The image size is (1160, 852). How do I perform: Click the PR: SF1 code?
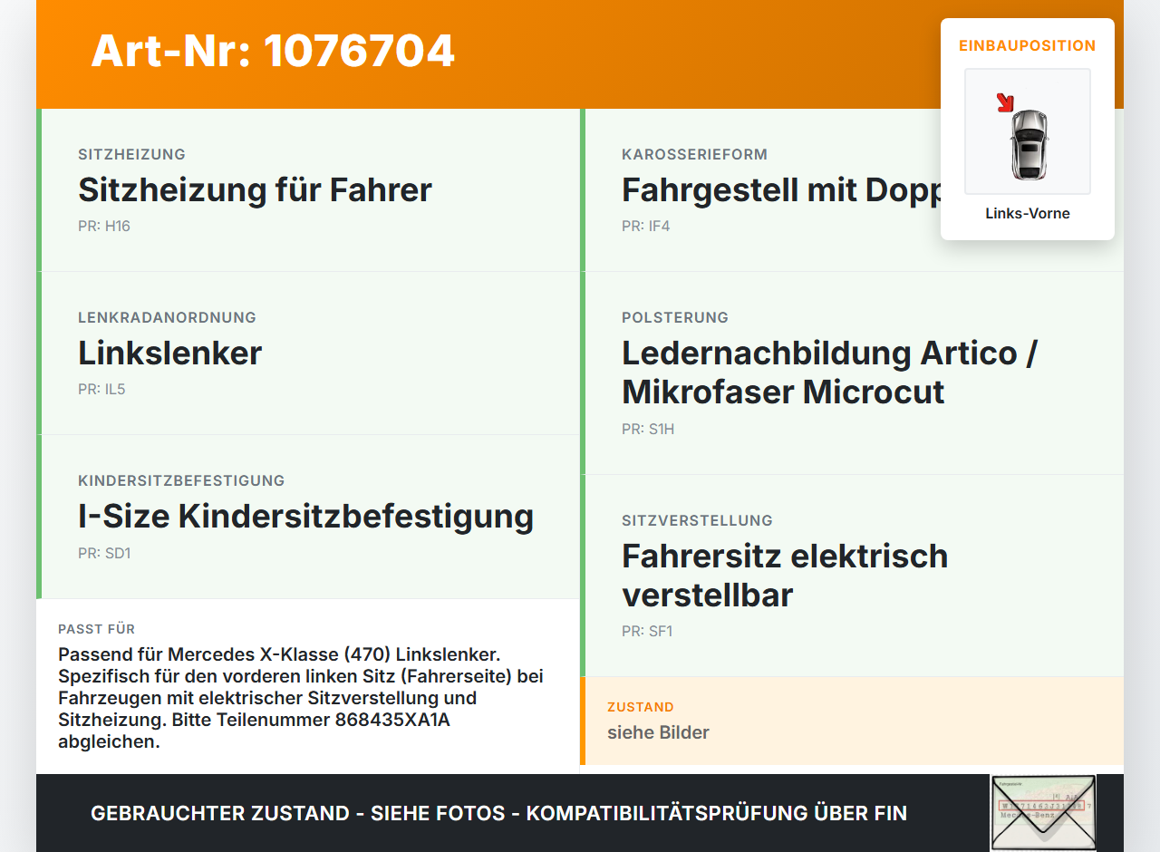pyautogui.click(x=647, y=632)
